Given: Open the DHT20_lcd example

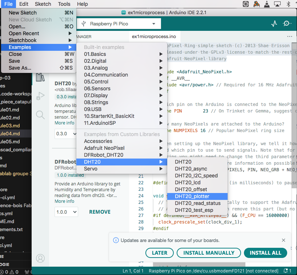Looking at the screenshot, I should (197, 182).
